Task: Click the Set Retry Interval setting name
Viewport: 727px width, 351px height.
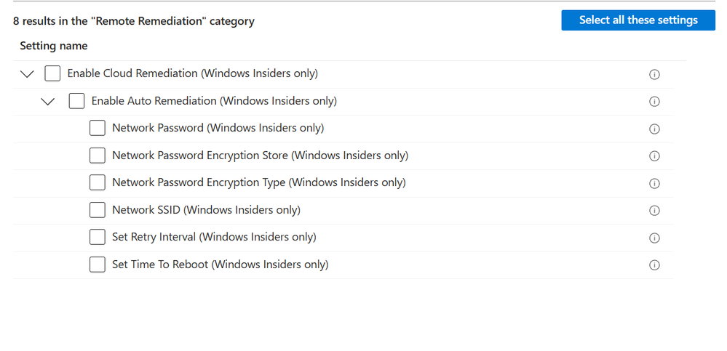Action: 214,237
